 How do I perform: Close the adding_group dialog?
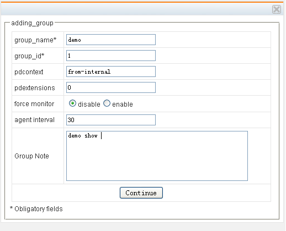[277, 9]
